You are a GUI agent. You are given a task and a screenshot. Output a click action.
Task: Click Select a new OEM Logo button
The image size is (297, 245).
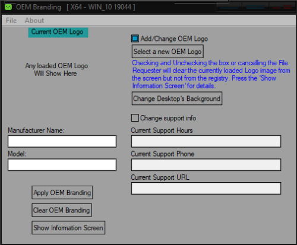point(168,52)
